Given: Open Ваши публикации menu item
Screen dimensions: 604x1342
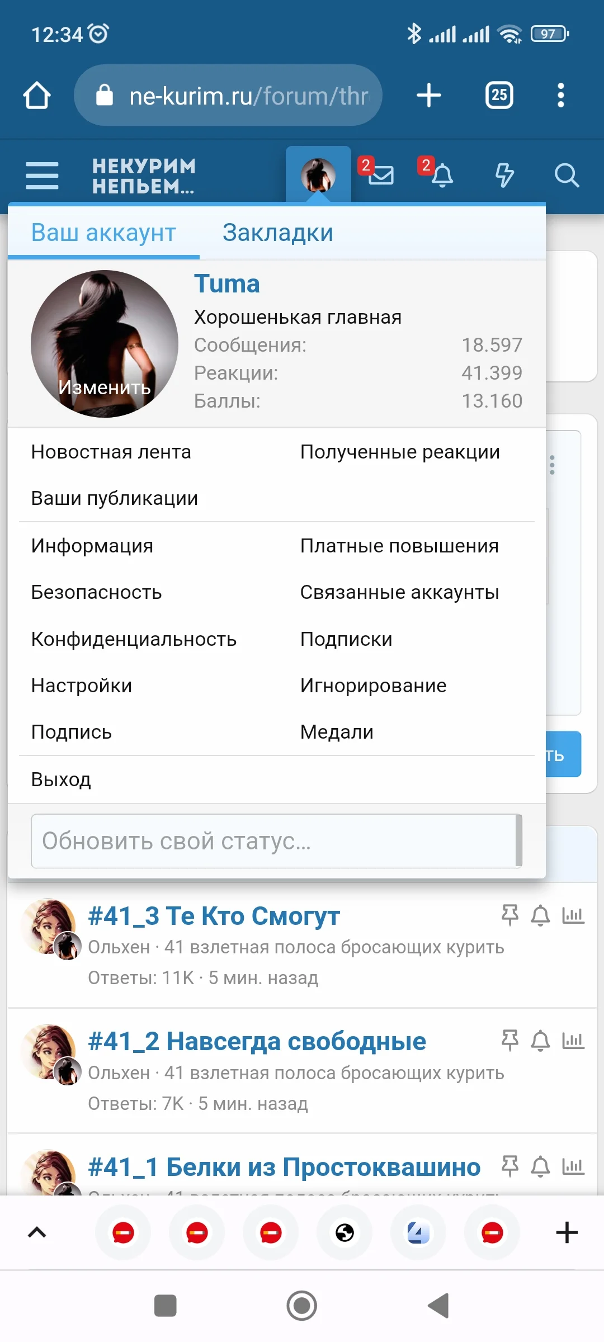Looking at the screenshot, I should click(115, 498).
